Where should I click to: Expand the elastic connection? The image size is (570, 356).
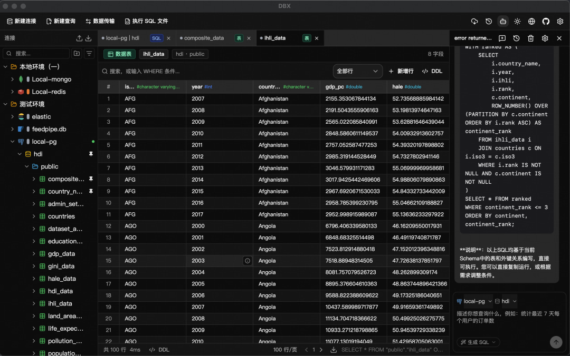[x=12, y=116]
